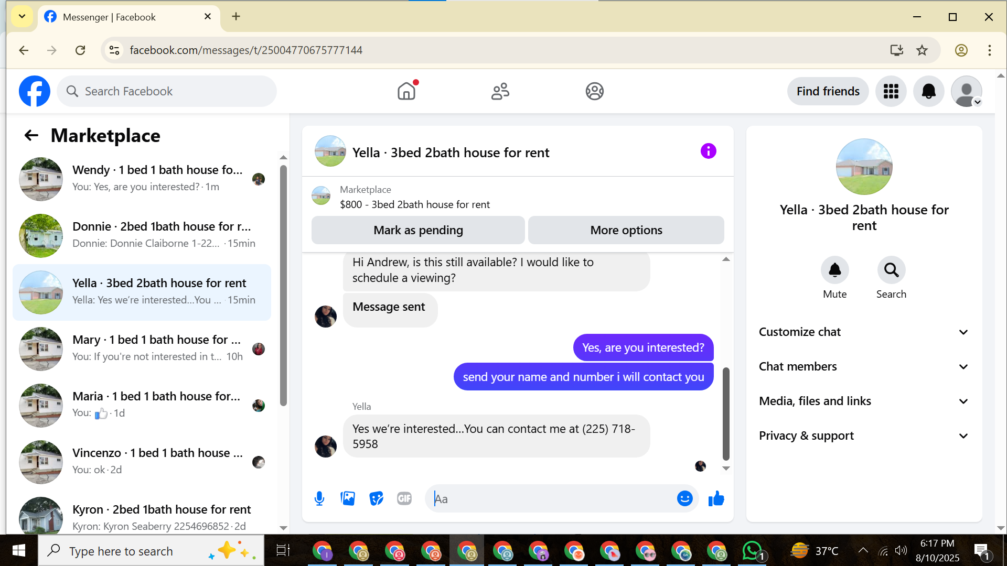Click Mark as pending button
Screen dimensions: 1007x566
[418, 230]
